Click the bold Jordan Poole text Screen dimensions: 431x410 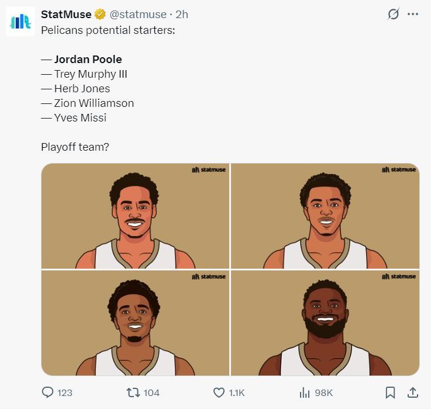88,60
